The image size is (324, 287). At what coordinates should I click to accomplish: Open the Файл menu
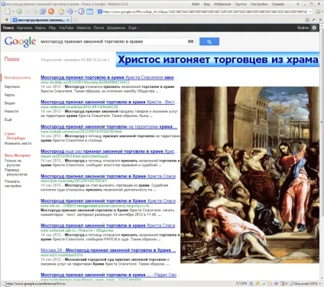pos(196,4)
